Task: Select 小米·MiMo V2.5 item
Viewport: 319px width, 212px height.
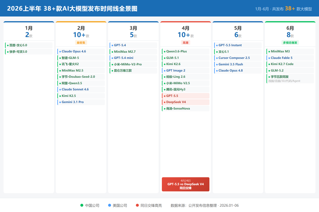Action: [185, 83]
